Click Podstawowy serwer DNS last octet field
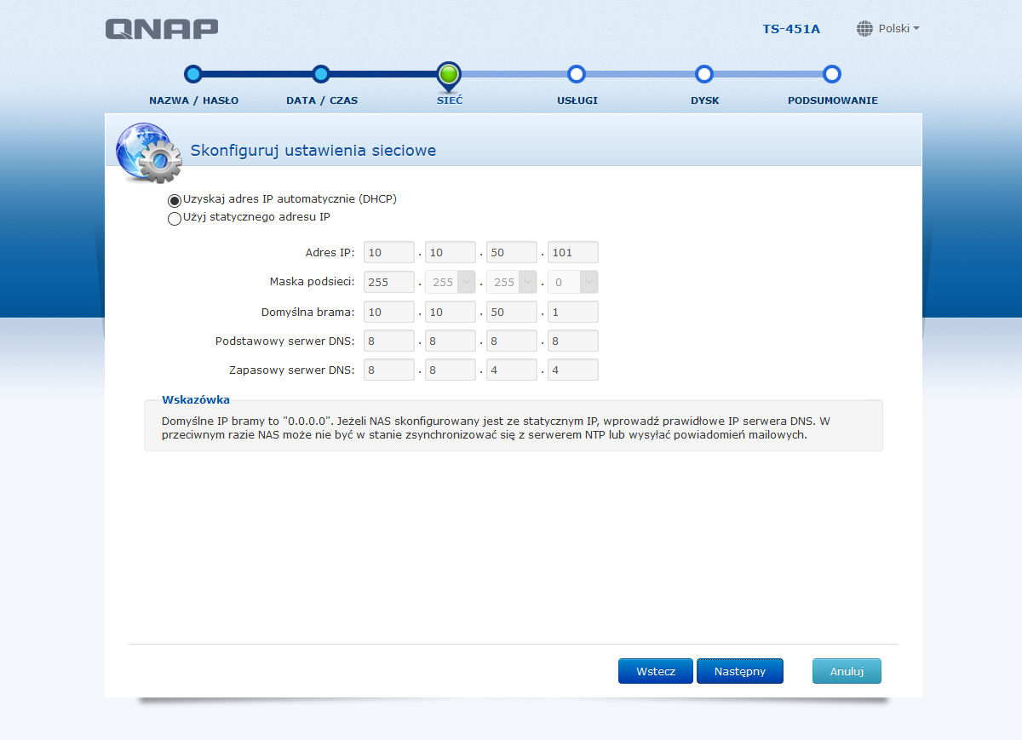 [573, 341]
